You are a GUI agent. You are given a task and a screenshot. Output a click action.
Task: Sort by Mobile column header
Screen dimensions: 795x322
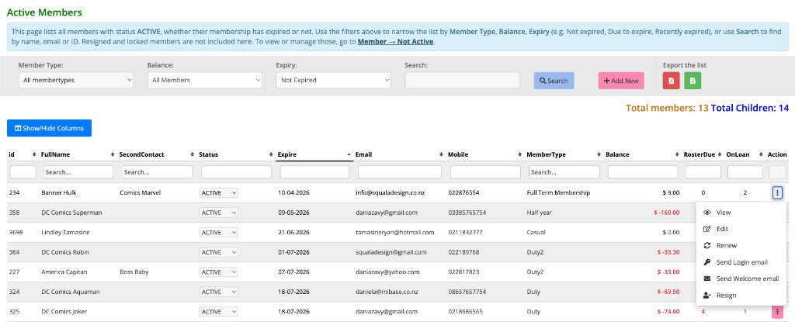(458, 154)
